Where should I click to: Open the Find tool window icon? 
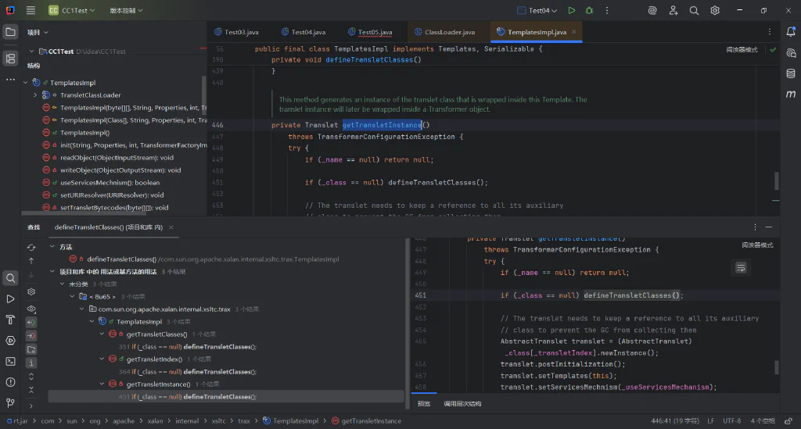point(10,278)
